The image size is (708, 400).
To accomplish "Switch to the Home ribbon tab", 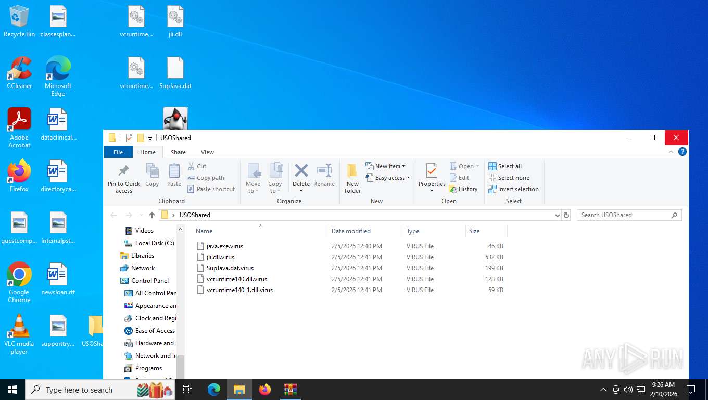I will pos(148,152).
